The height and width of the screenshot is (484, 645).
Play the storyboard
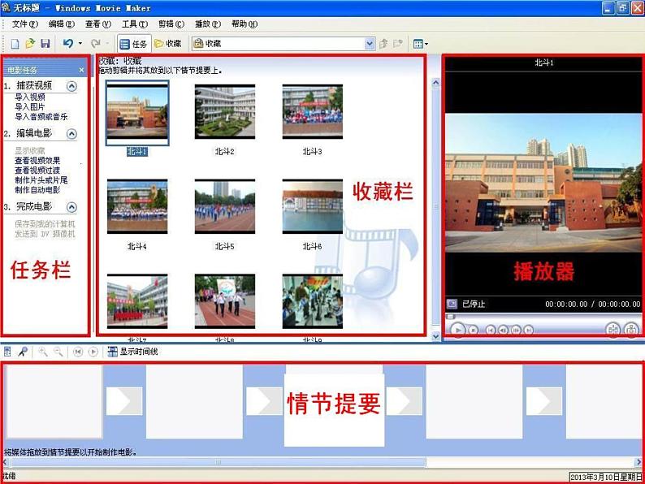tap(93, 352)
